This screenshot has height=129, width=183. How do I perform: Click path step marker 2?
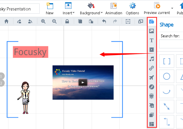pos(1,83)
